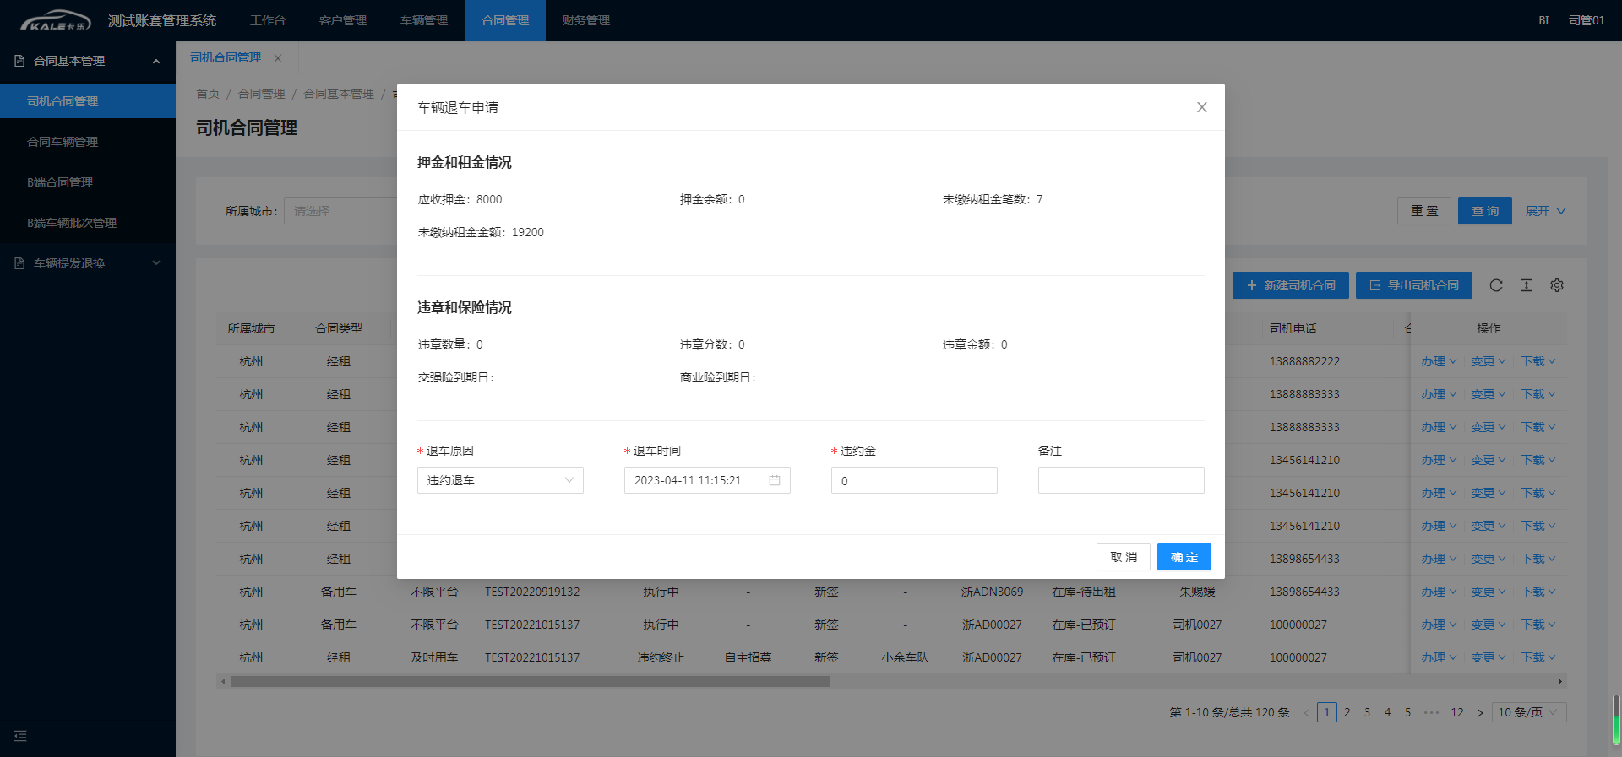Click the row density icon
This screenshot has height=757, width=1622.
click(1526, 285)
